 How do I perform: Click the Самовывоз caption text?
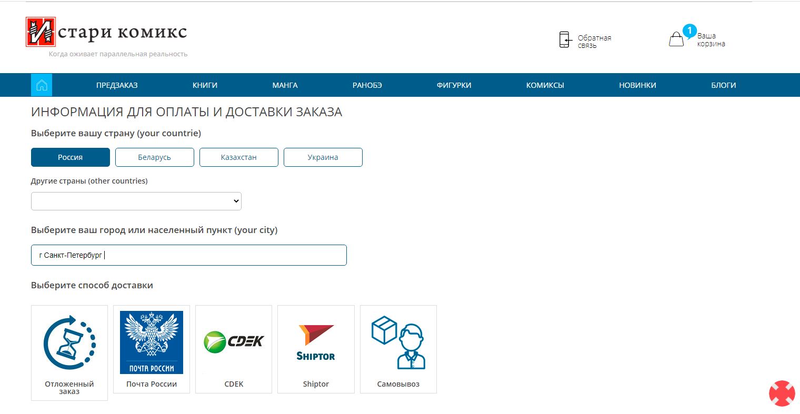[x=398, y=384]
